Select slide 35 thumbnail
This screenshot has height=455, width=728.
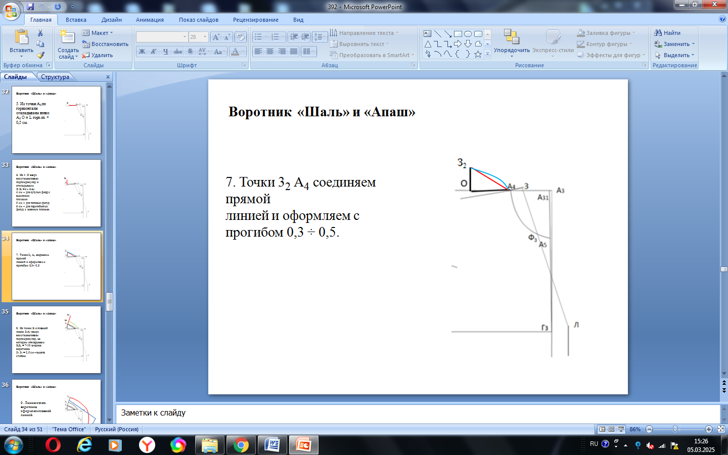point(56,340)
